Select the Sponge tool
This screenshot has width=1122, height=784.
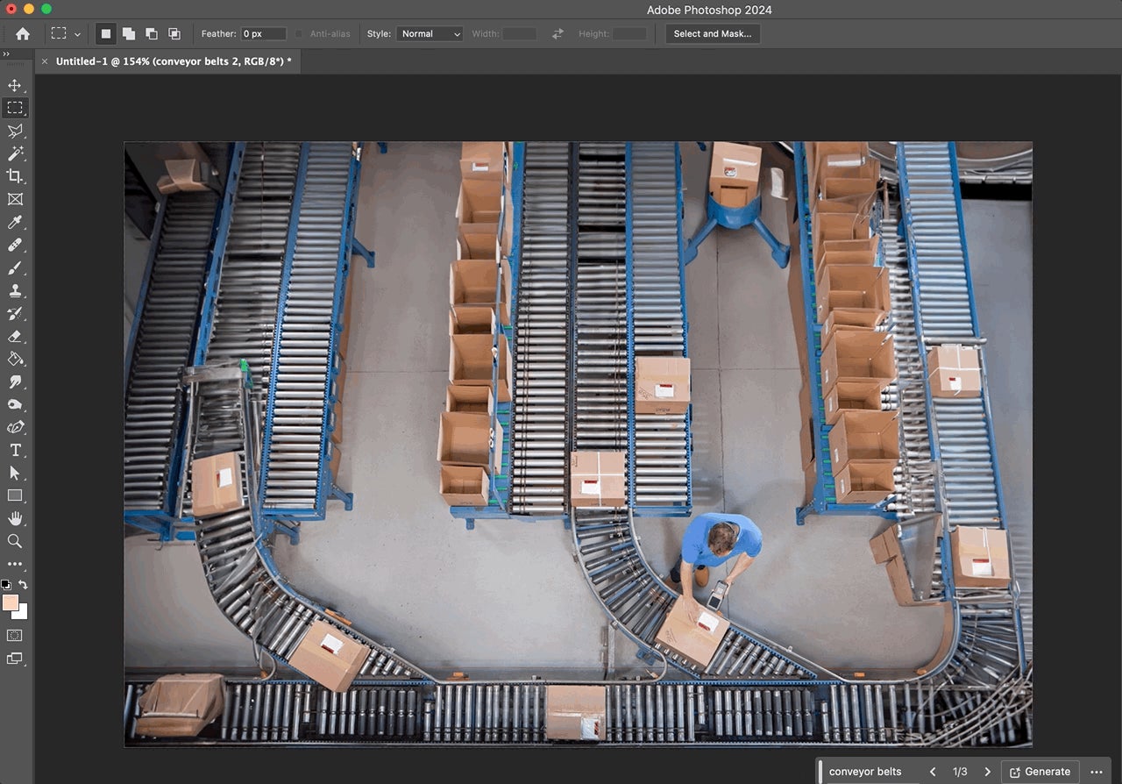tap(15, 404)
